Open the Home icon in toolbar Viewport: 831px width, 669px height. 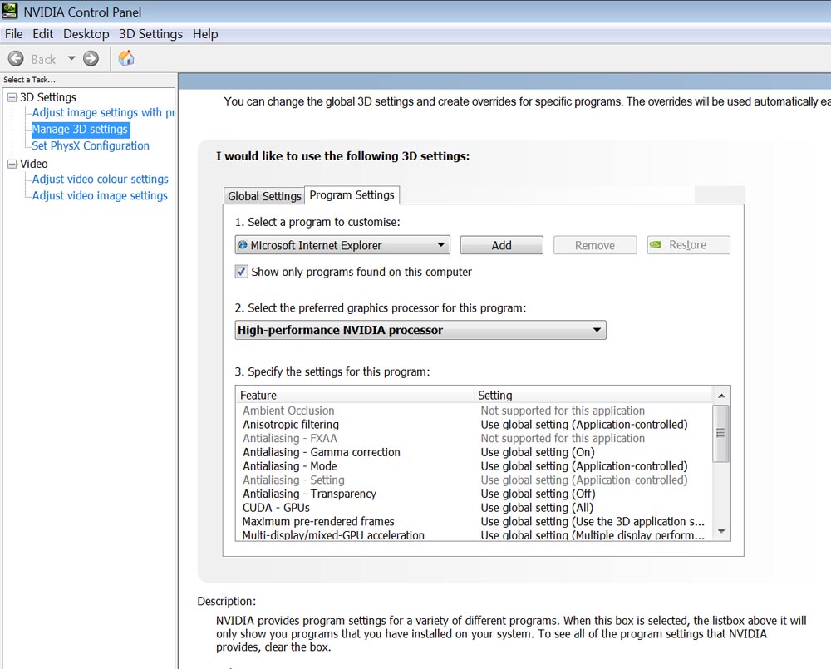click(x=126, y=58)
